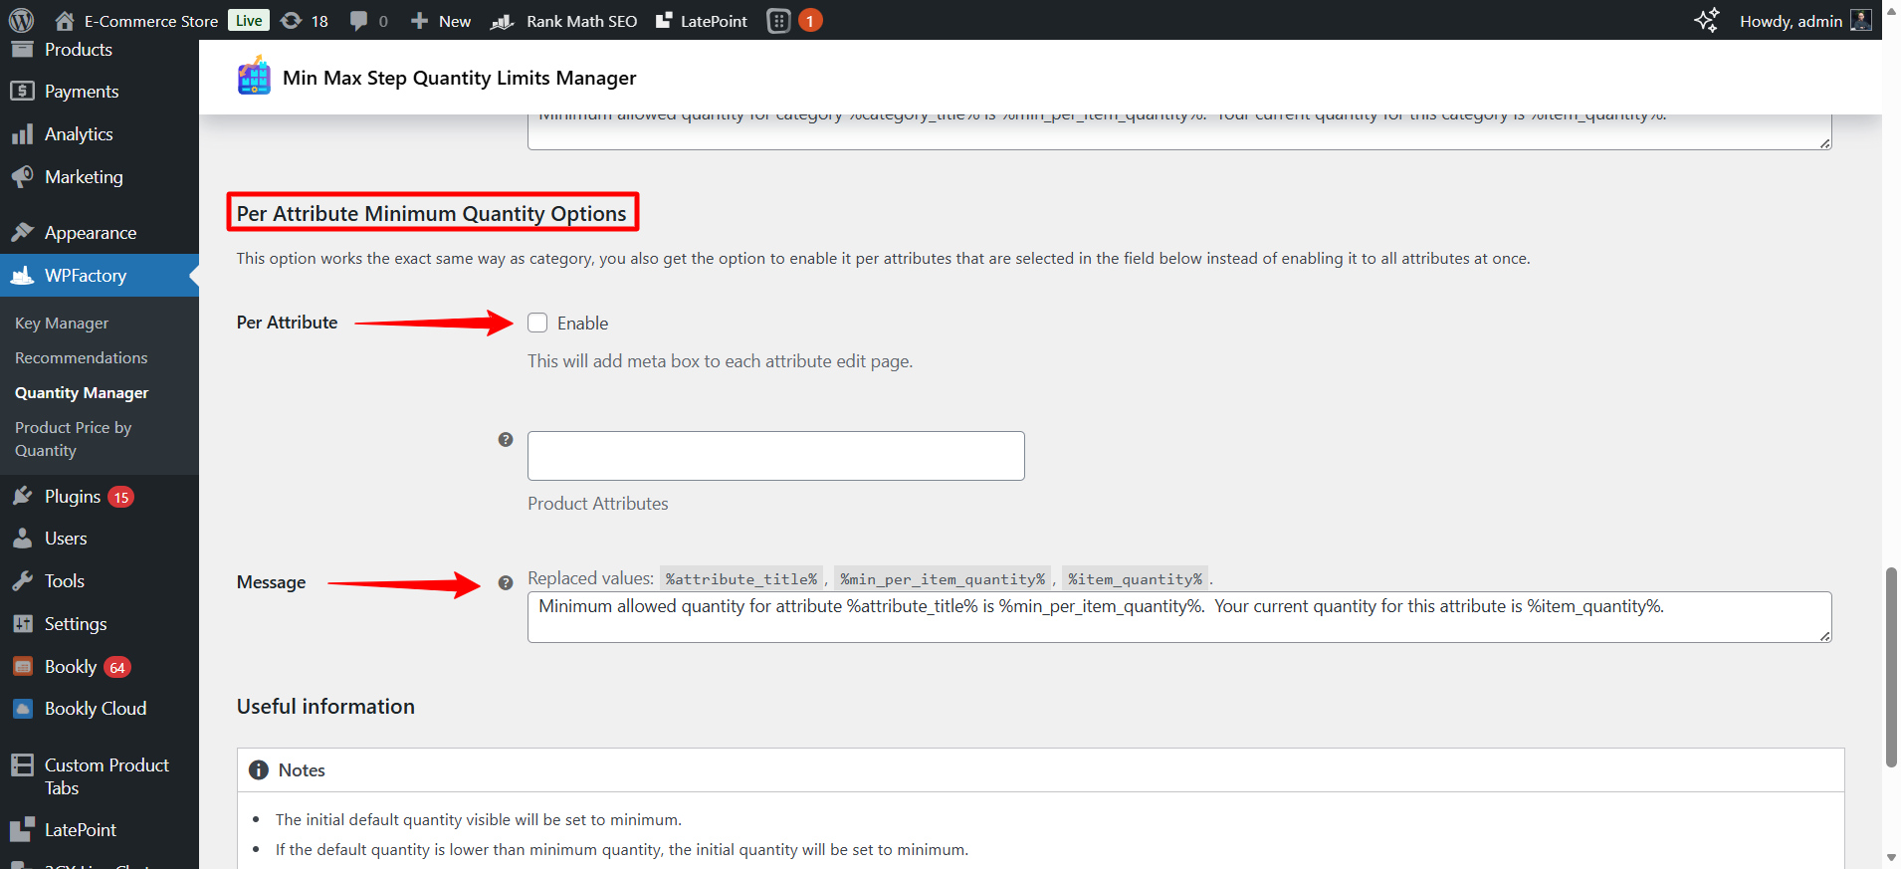This screenshot has width=1901, height=869.
Task: Click the Payments dollar icon in sidebar
Action: 22,91
